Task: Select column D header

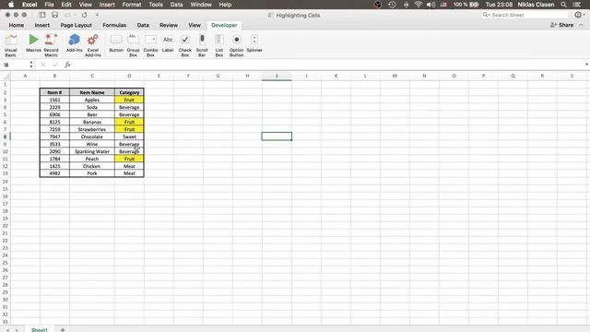Action: [x=129, y=76]
